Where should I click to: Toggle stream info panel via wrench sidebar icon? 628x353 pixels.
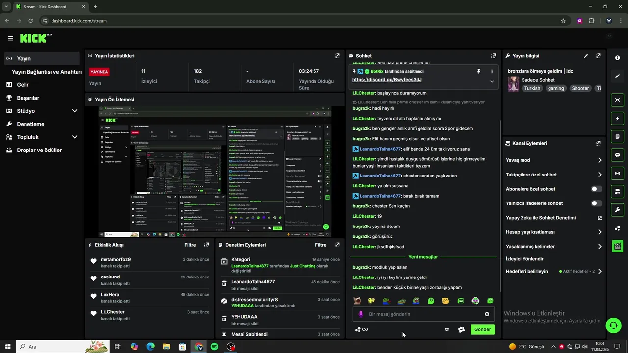(617, 210)
